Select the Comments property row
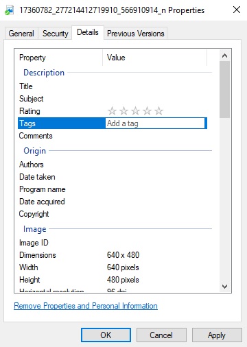Viewport: 247px width, 347px height. 113,136
